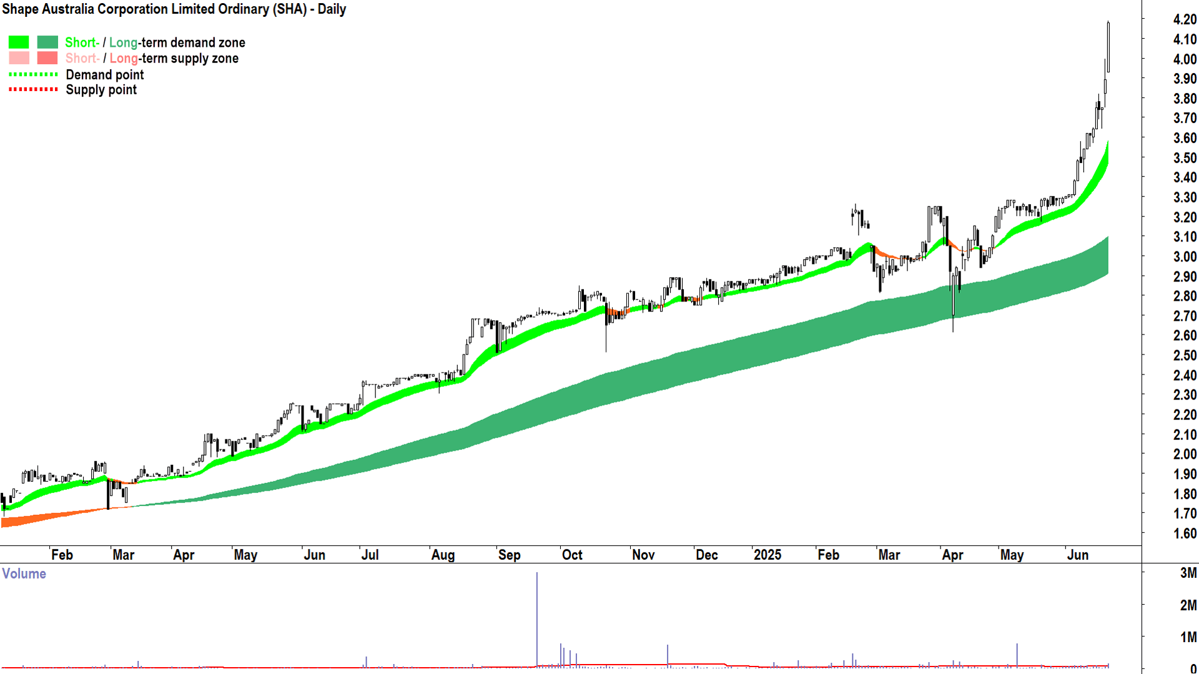This screenshot has height=674, width=1199.
Task: Click the 4.20 price axis label
Action: (1185, 19)
